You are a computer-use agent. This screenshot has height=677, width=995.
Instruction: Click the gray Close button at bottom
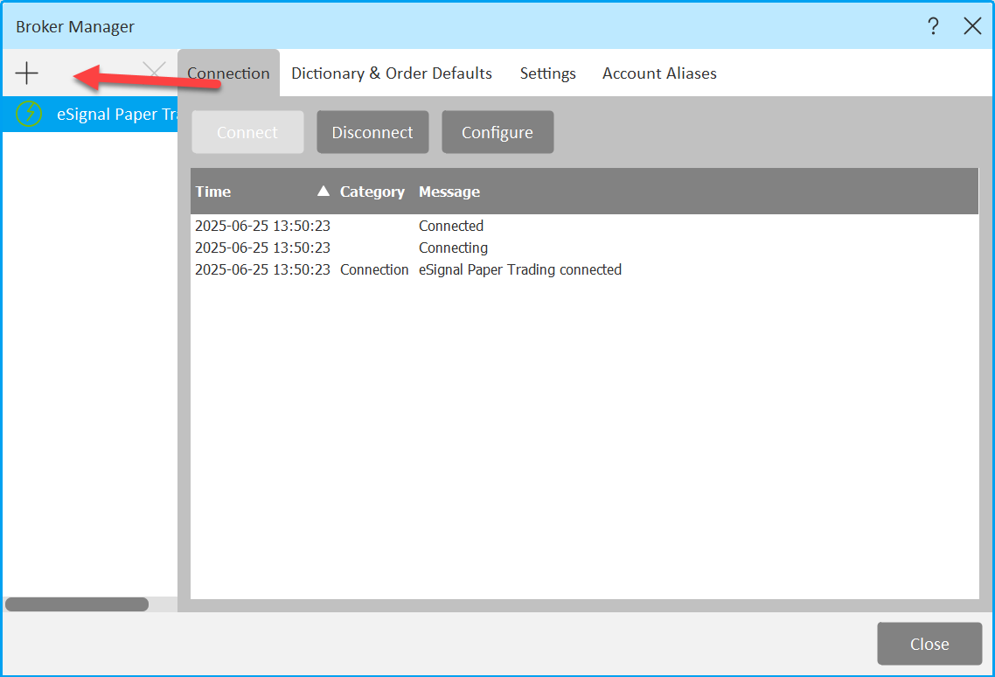(929, 644)
